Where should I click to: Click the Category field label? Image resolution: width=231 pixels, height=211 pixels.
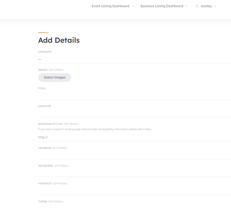pos(45,52)
